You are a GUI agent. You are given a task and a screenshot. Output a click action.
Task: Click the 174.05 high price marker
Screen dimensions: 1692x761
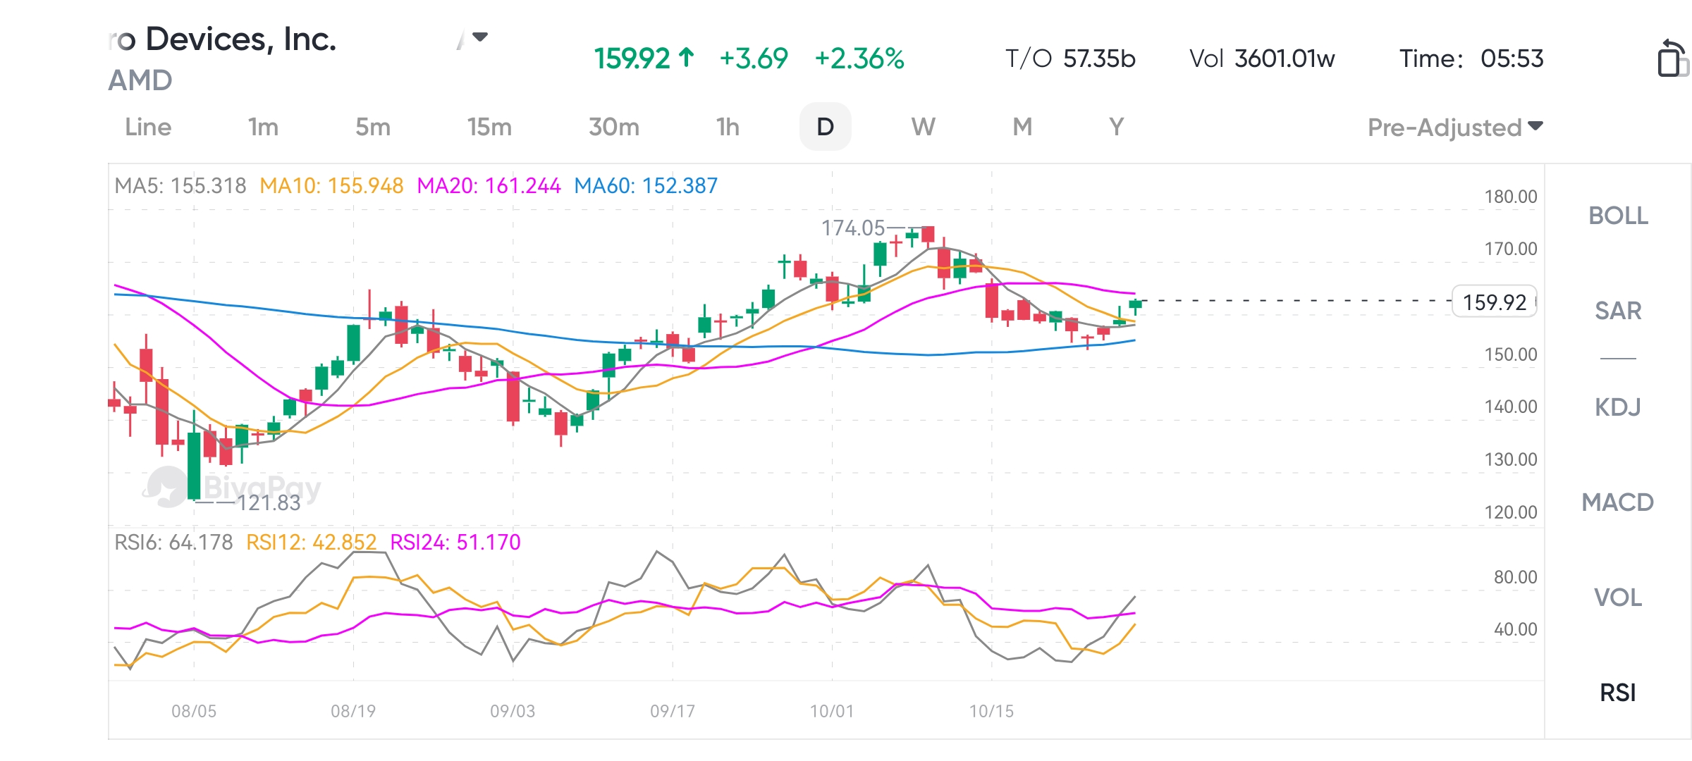[x=853, y=228]
